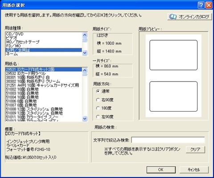Choose the 180度 orientation radio button
The image size is (214, 178).
(x=98, y=108)
